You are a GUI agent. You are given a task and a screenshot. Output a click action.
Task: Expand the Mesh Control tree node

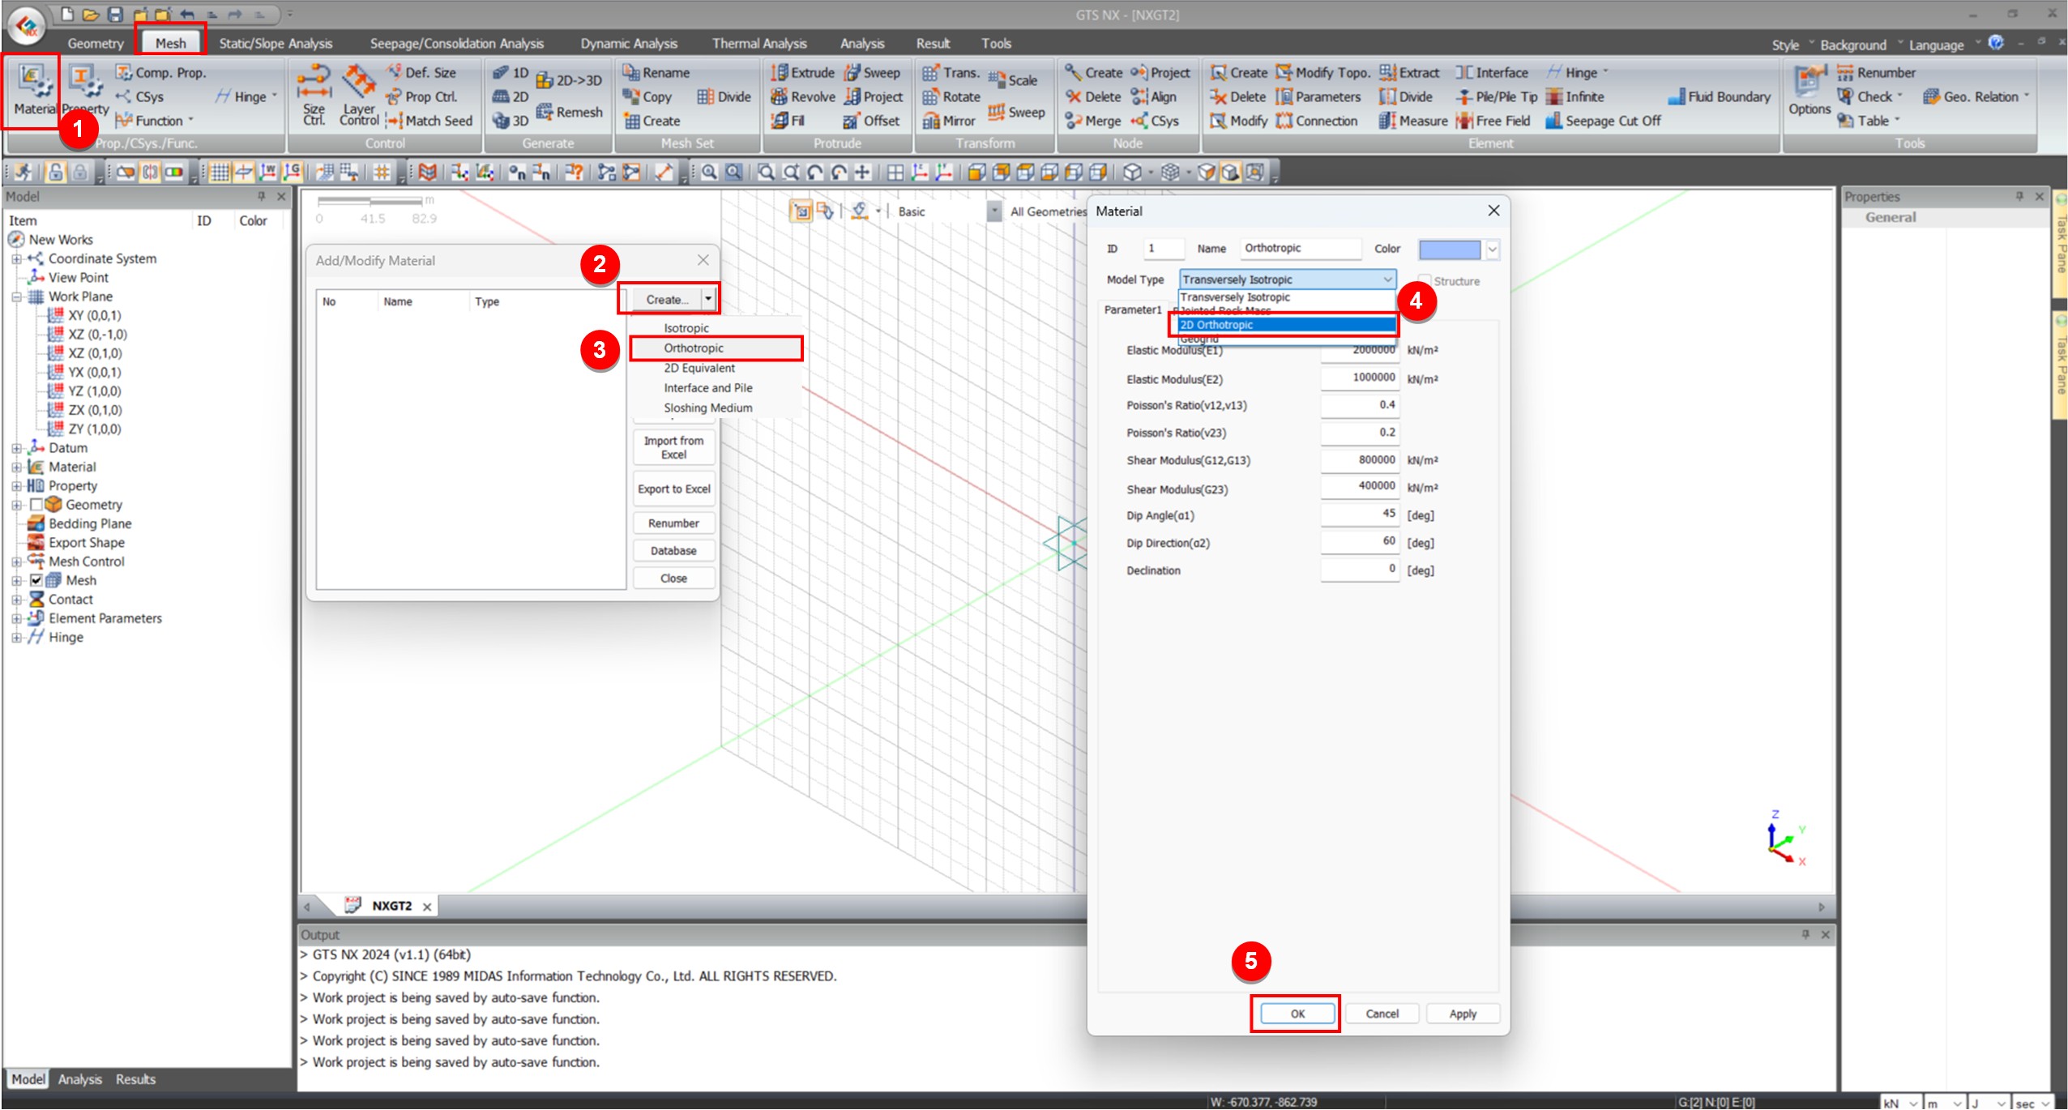(x=16, y=561)
